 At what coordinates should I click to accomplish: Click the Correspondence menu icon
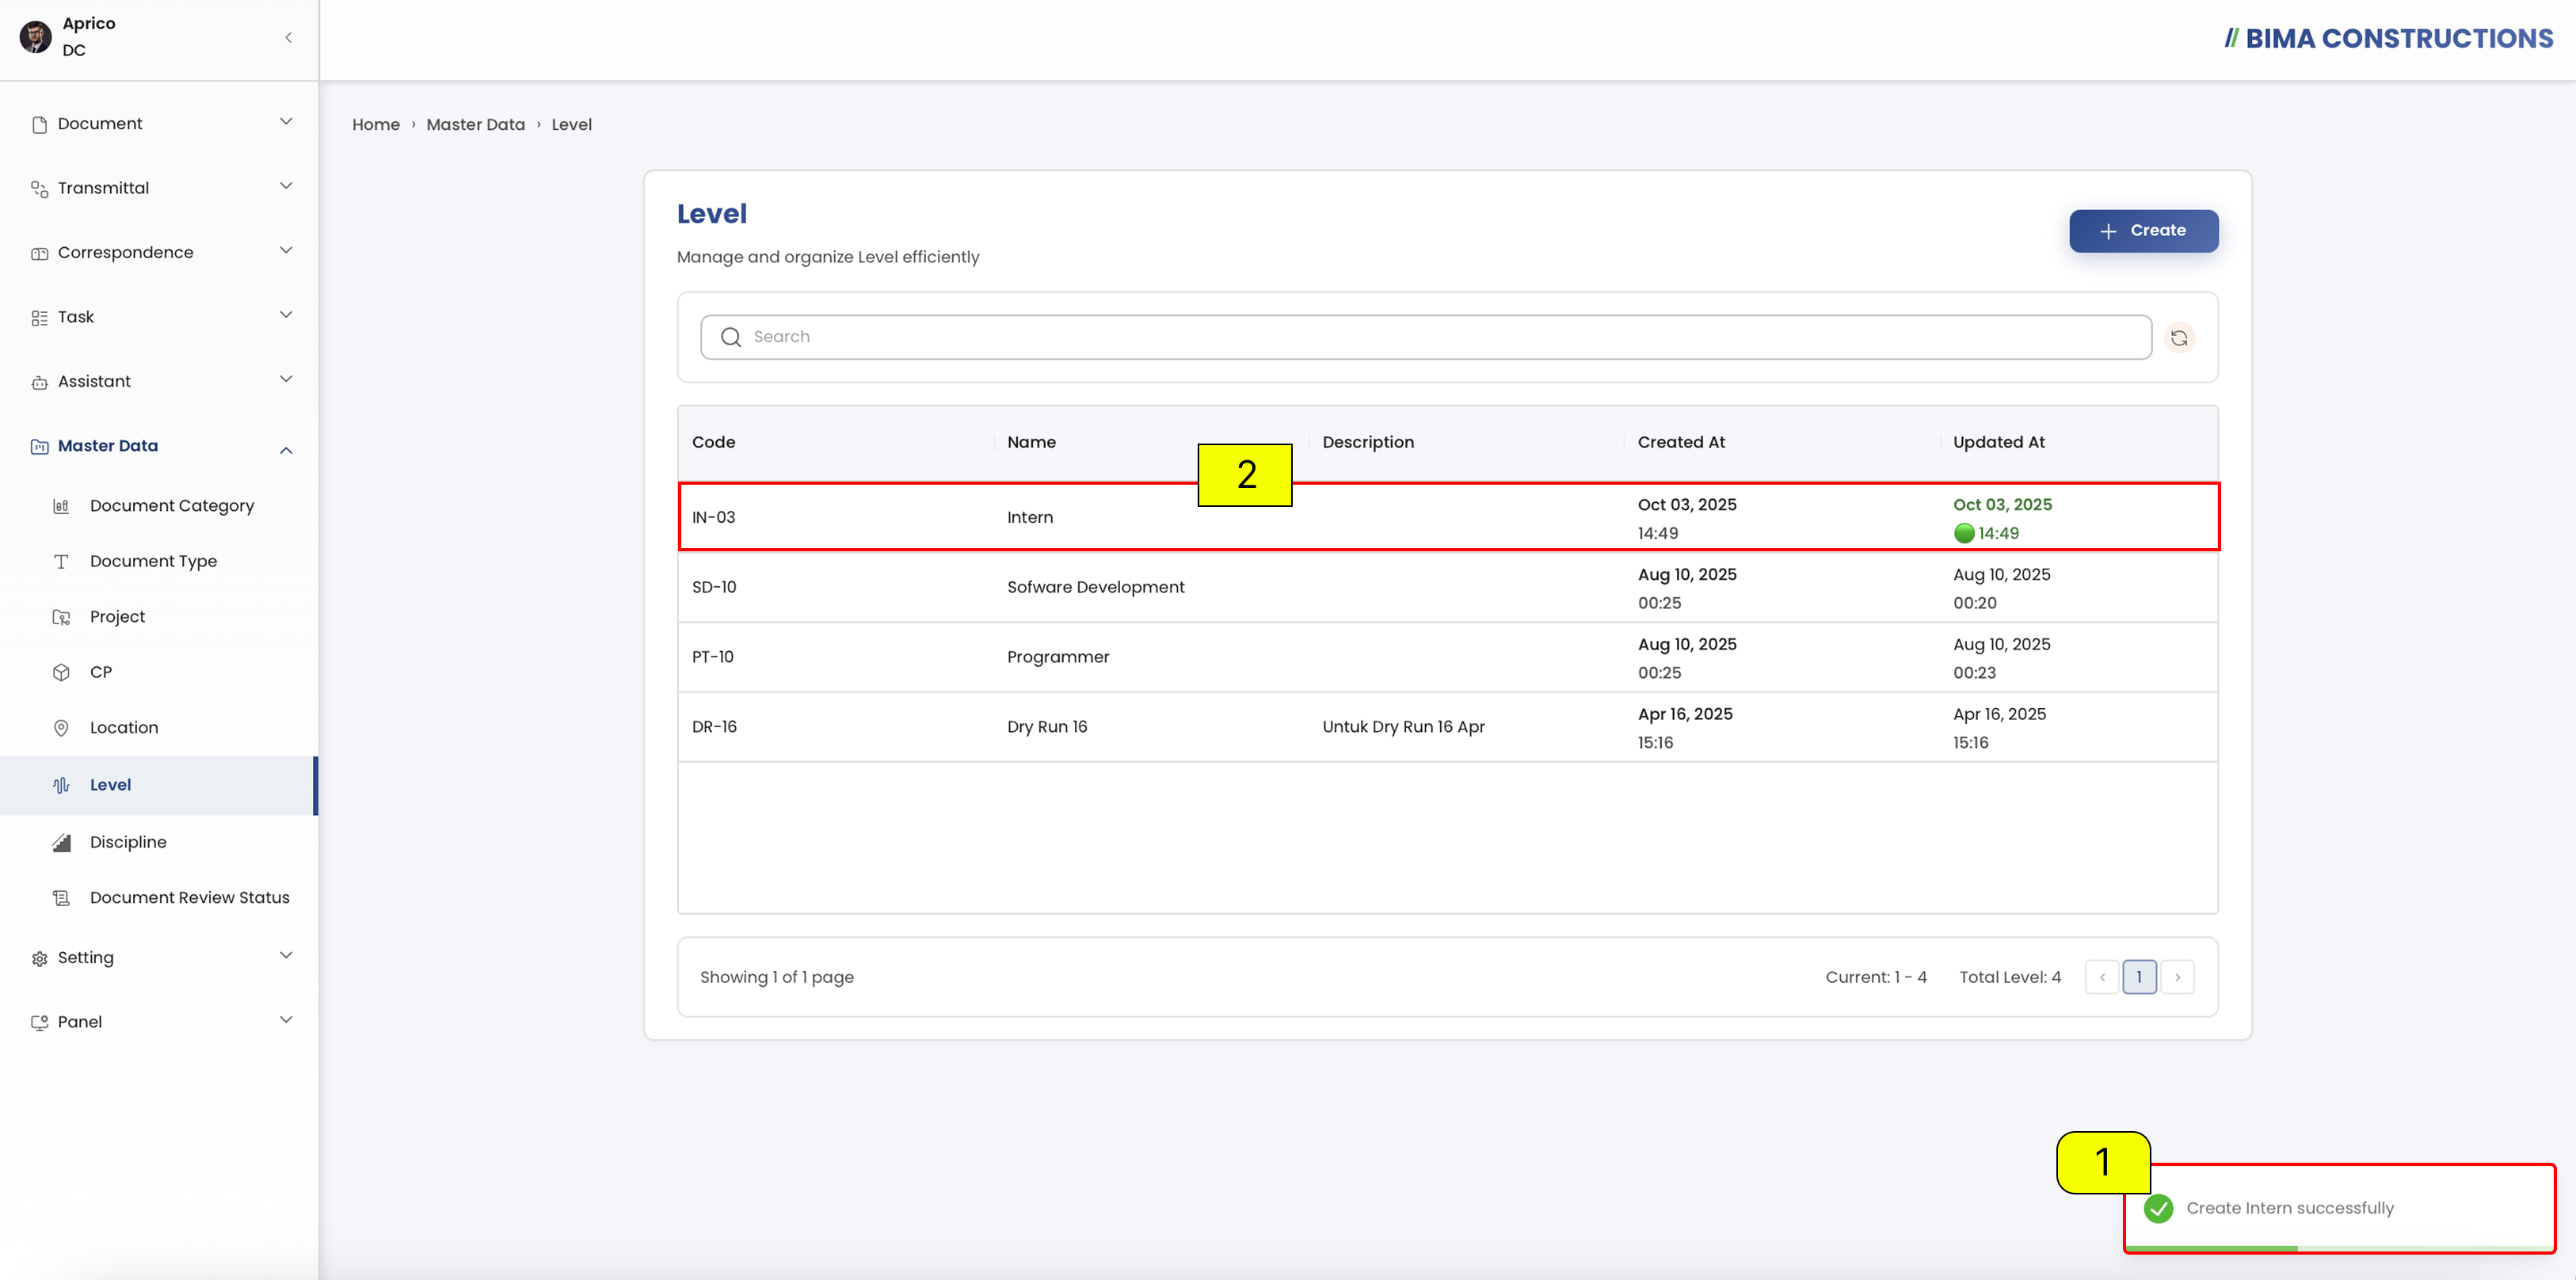(x=40, y=254)
